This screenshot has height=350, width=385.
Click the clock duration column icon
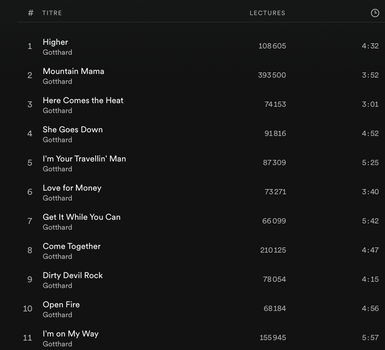pyautogui.click(x=375, y=13)
